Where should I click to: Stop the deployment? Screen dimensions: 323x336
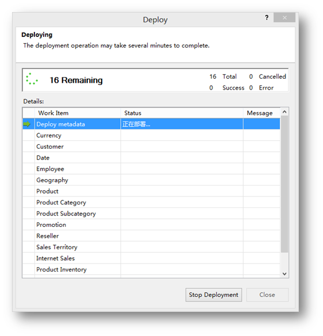pyautogui.click(x=214, y=295)
